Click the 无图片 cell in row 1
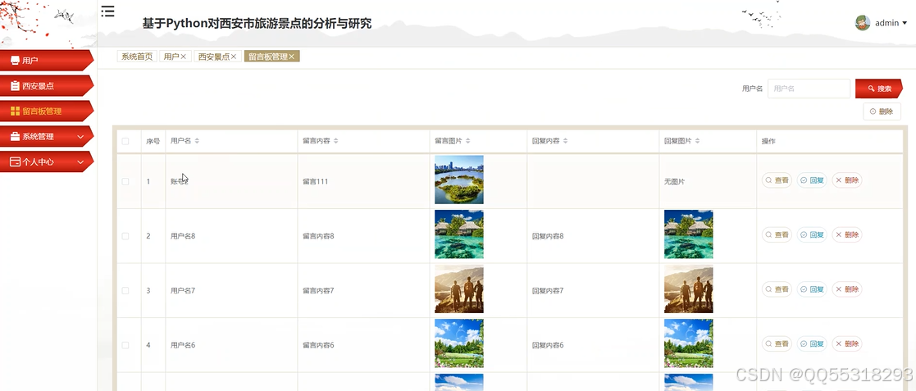This screenshot has width=916, height=391. pyautogui.click(x=675, y=181)
